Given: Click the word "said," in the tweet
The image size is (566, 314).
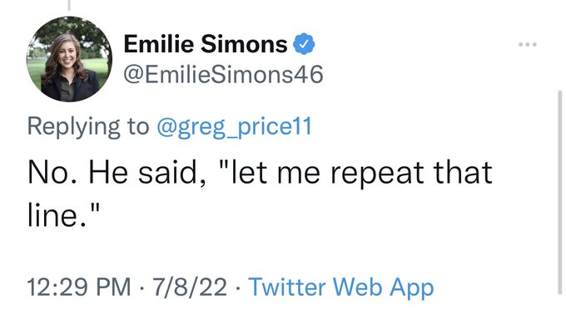Looking at the screenshot, I should tap(172, 173).
